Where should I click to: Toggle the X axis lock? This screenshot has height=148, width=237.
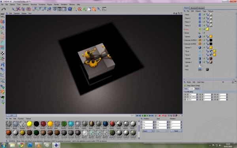35,9
